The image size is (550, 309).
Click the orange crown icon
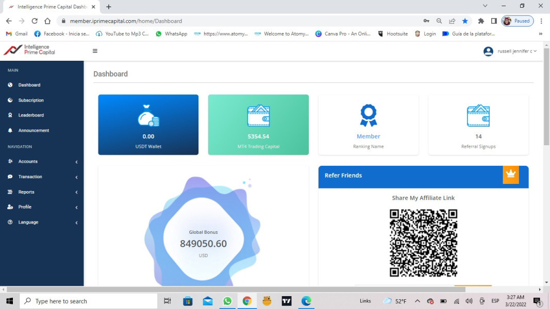point(510,175)
